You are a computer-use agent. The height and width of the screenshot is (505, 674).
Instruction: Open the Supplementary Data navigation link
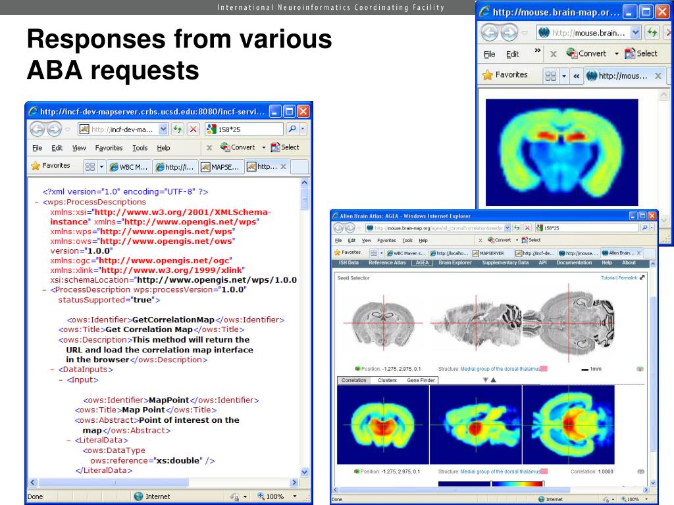pyautogui.click(x=505, y=262)
